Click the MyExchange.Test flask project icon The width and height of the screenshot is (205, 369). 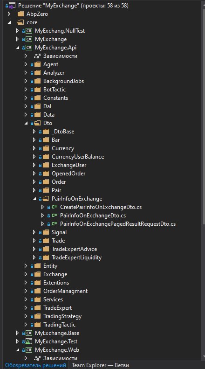29,341
